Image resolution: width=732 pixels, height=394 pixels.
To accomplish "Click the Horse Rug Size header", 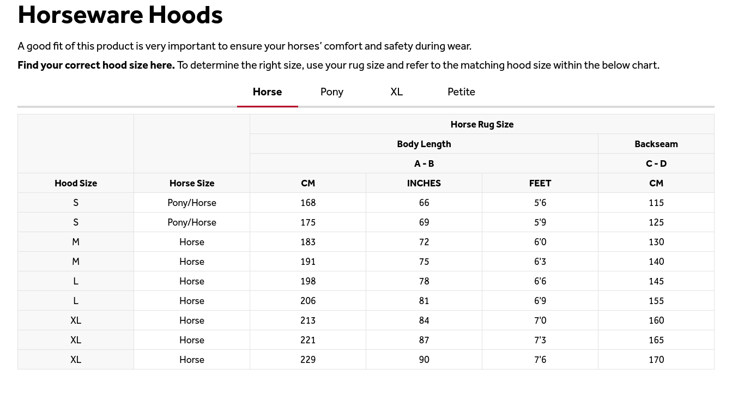I will point(482,124).
